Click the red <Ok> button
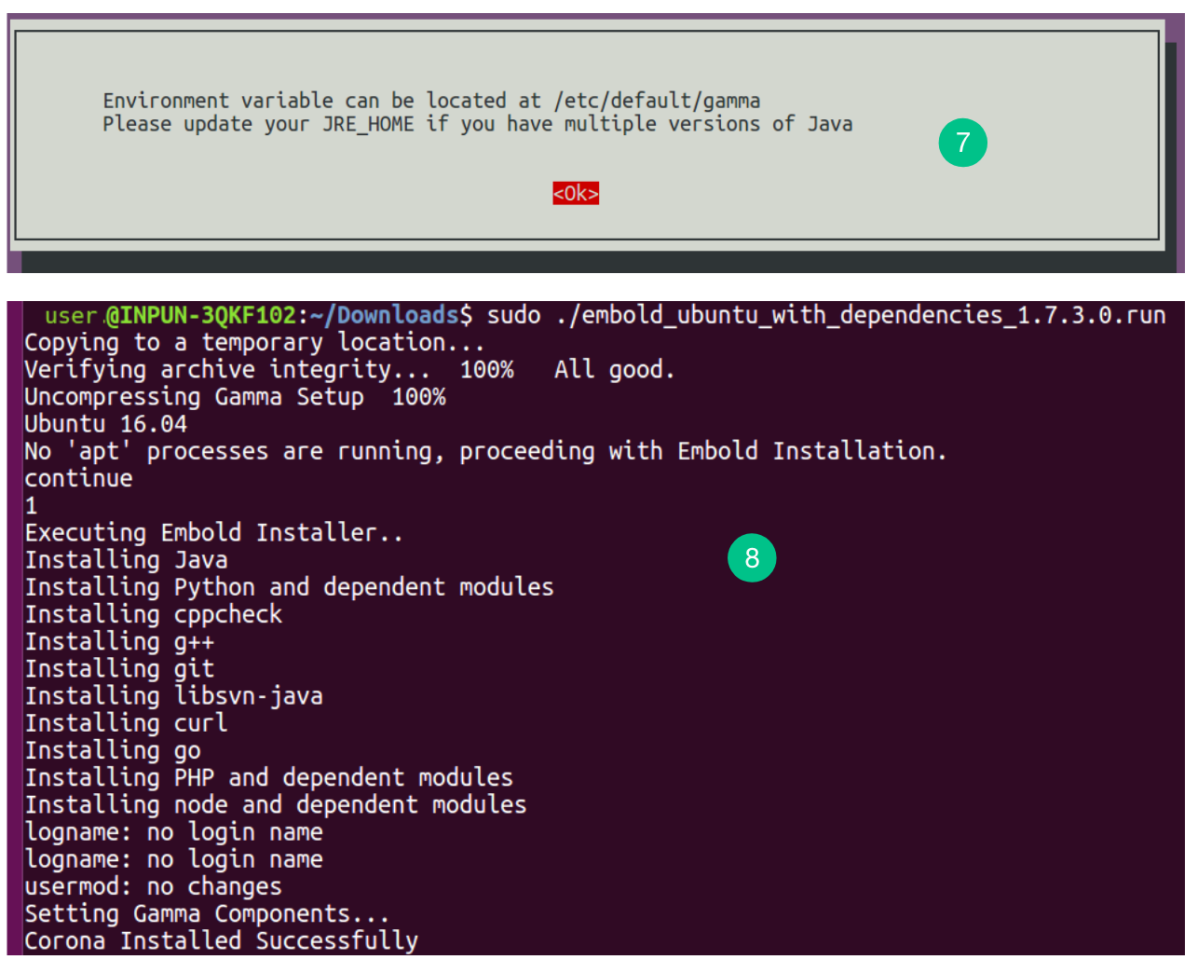This screenshot has width=1198, height=973. pyautogui.click(x=576, y=193)
